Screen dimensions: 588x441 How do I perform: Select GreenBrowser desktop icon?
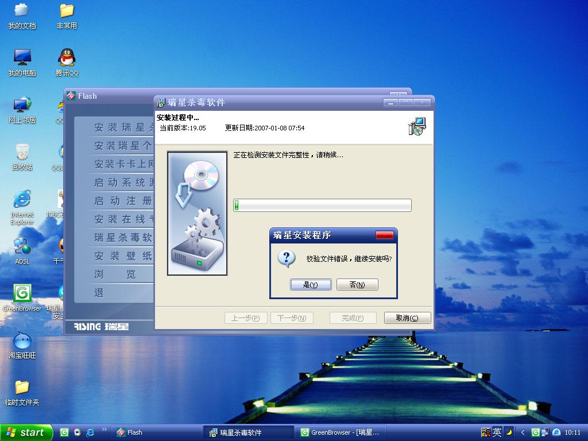(22, 298)
